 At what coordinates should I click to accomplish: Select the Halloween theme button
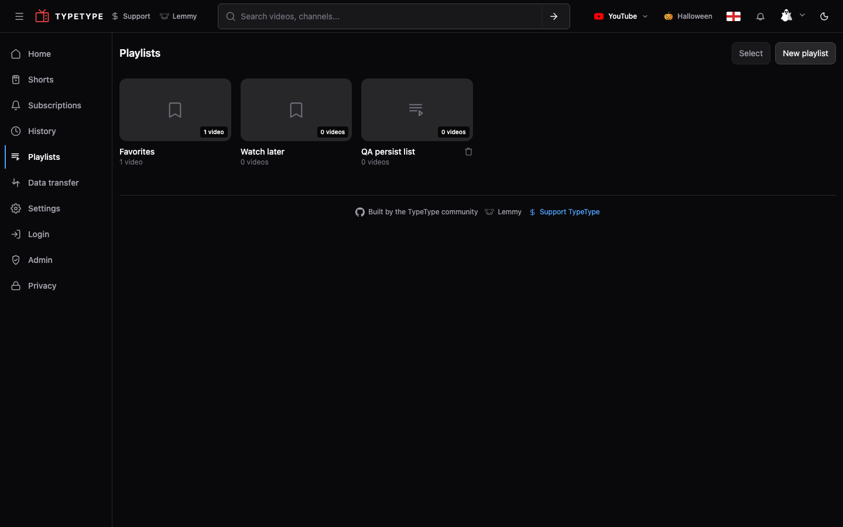coord(688,16)
